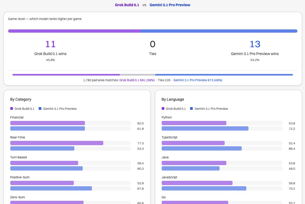
Task: Click the blue segment of the game-level win bar
Action: tap(219, 31)
